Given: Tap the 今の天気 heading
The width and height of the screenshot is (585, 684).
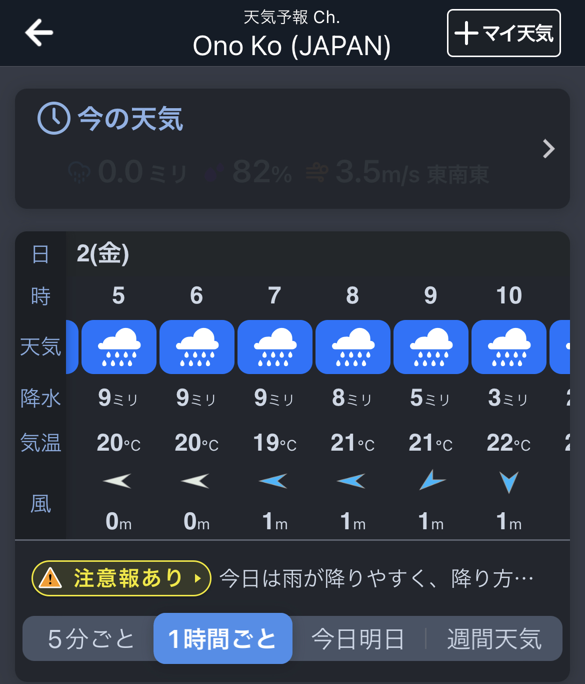Looking at the screenshot, I should [x=130, y=119].
